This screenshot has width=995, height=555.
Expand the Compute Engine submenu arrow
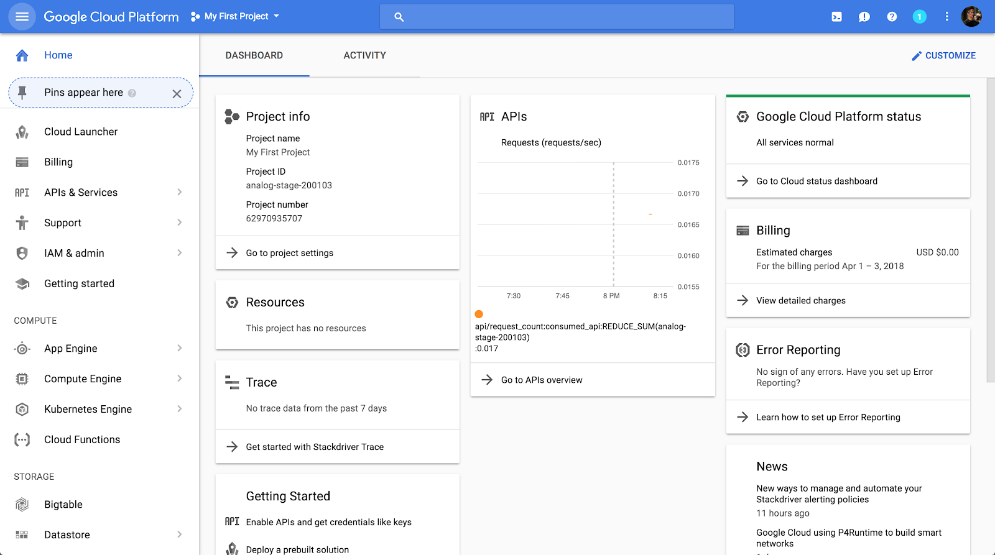click(179, 378)
